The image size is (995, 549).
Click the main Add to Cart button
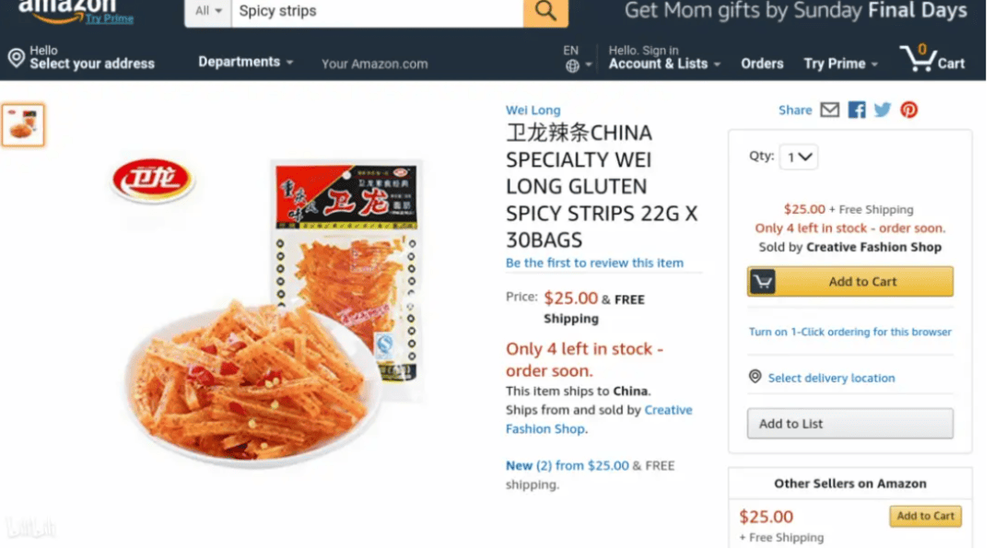coord(849,281)
